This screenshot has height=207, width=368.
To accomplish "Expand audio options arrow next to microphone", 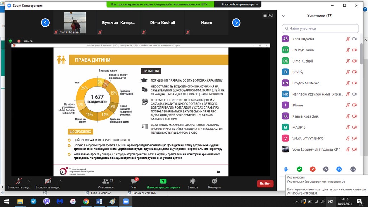I will pos(29,181).
